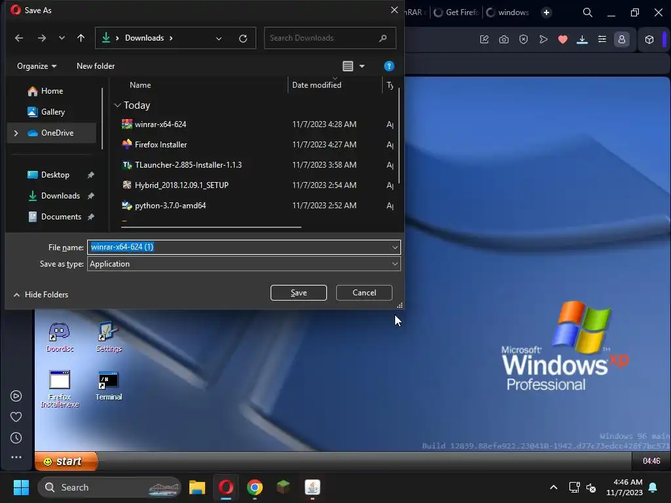Select the TLauncher-2.885-Installer-1.1.3 file
671x503 pixels.
click(x=188, y=165)
